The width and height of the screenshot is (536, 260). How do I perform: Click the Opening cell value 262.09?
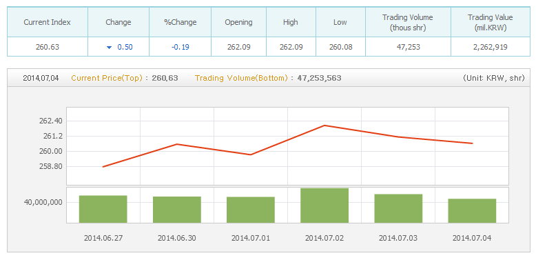pos(238,47)
